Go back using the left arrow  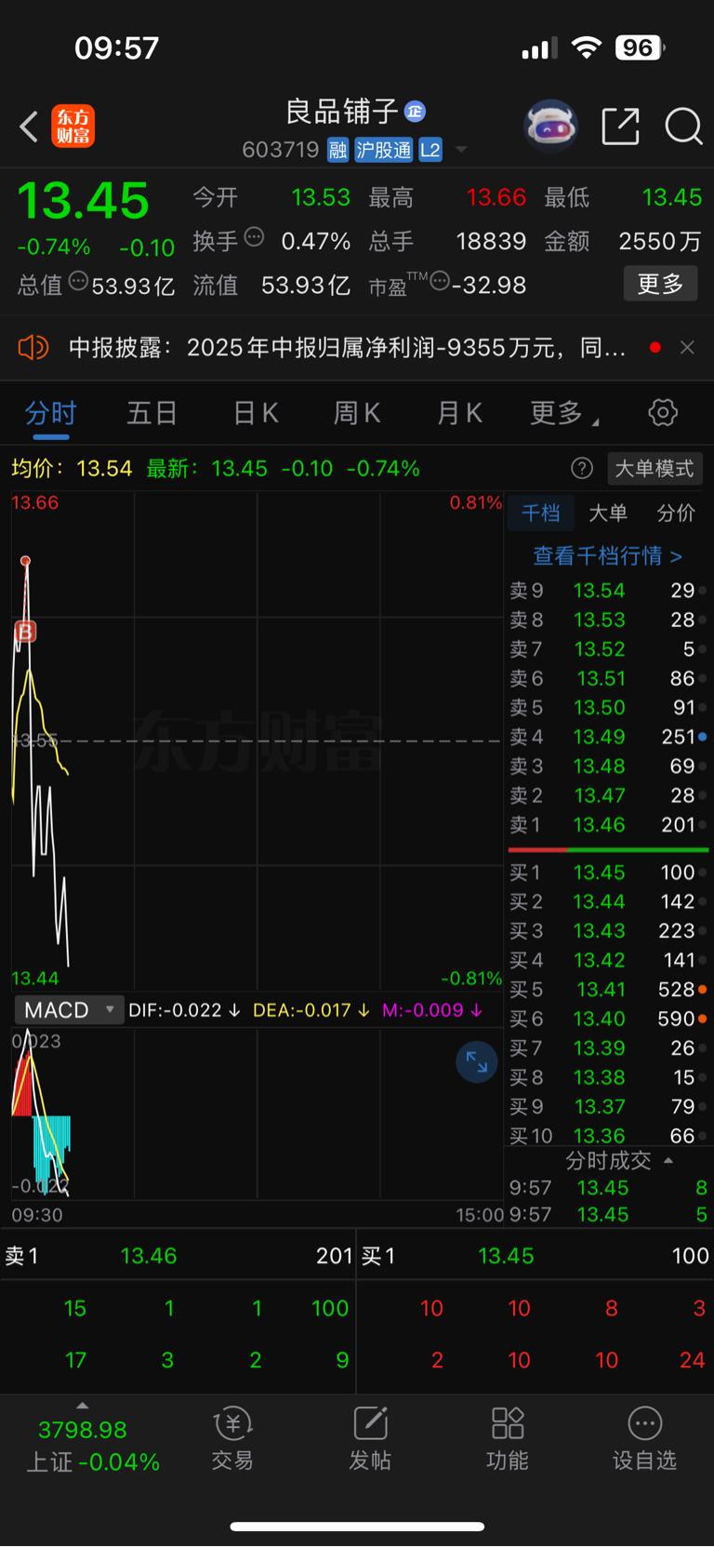pyautogui.click(x=29, y=127)
